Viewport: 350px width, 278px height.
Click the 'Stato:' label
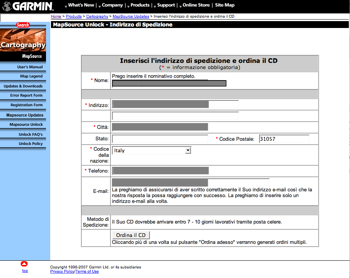coord(102,139)
